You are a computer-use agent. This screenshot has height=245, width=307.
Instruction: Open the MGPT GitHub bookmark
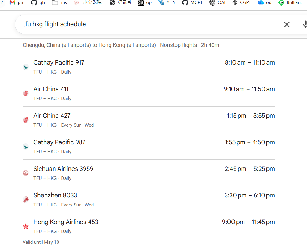[x=192, y=2]
